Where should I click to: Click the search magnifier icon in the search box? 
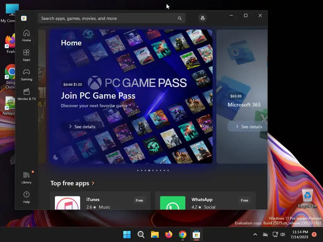point(179,18)
